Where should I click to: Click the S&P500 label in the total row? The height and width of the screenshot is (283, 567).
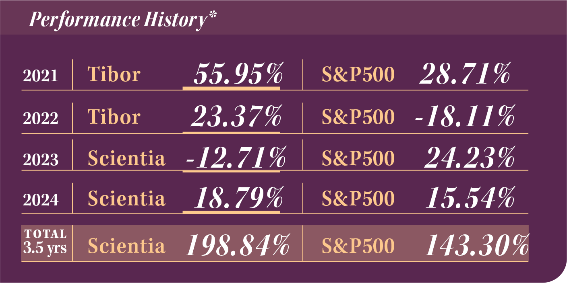(x=358, y=246)
